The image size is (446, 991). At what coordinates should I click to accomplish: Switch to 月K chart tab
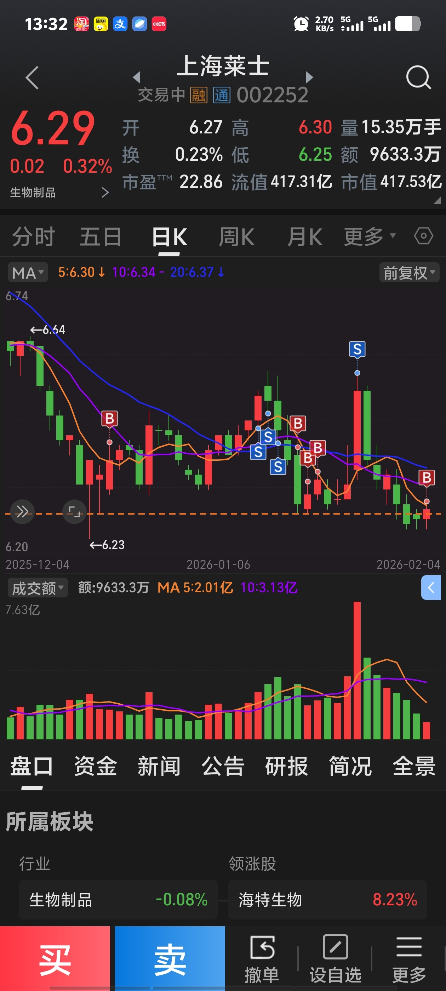coord(305,236)
